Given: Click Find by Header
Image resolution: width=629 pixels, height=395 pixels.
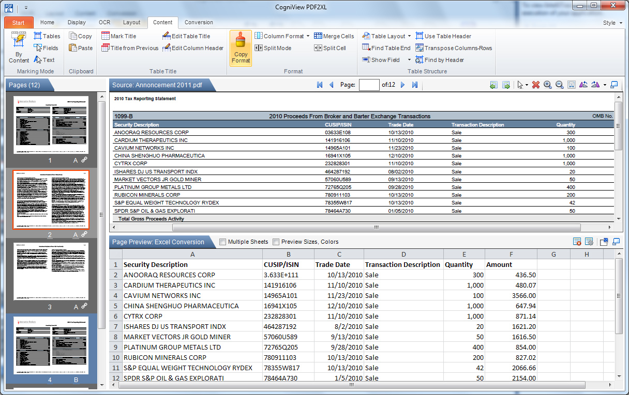Looking at the screenshot, I should coord(440,60).
